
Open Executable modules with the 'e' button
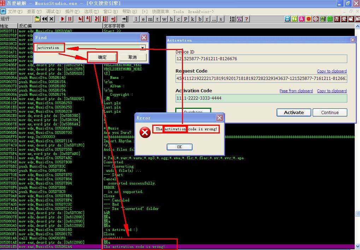[x=143, y=19]
